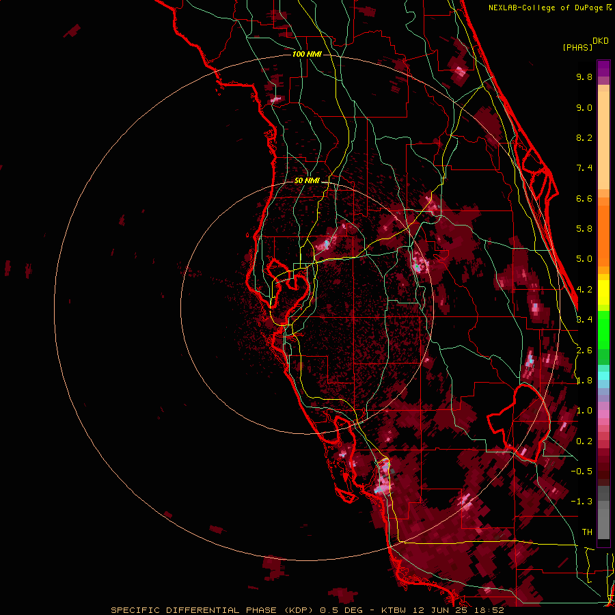Click the bright green segment of color bar

point(603,331)
